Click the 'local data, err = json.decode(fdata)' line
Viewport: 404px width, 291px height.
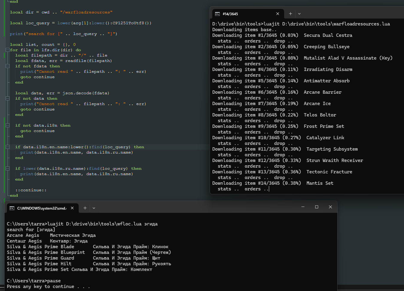pos(62,93)
